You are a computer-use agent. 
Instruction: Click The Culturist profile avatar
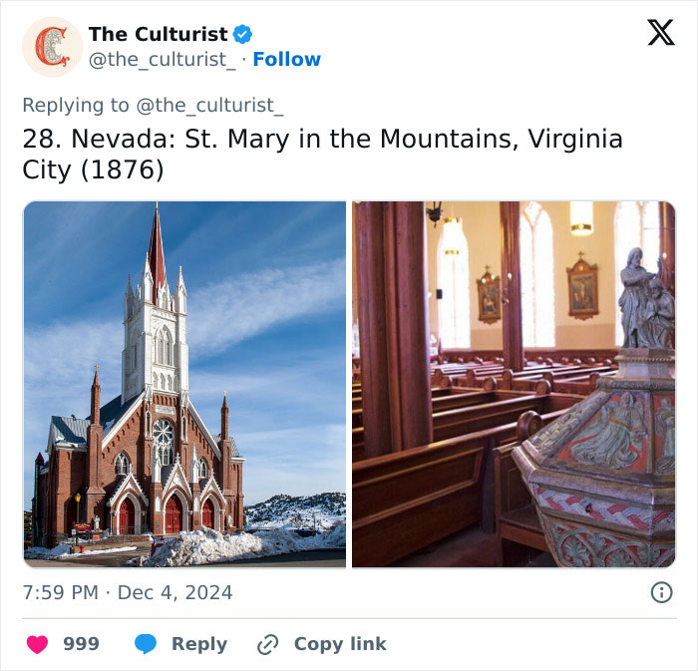click(x=52, y=47)
